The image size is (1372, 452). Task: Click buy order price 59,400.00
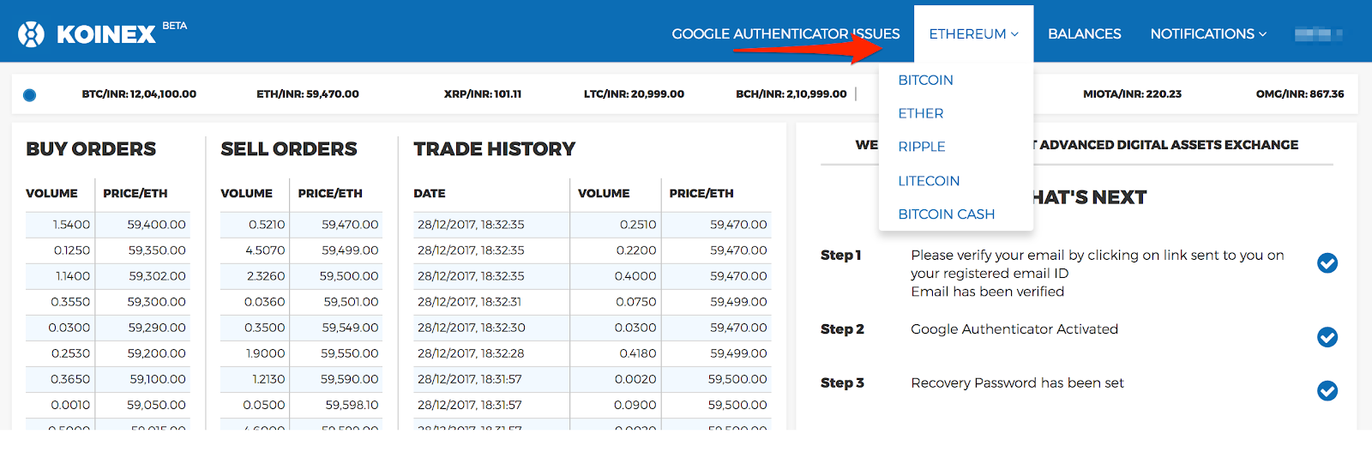157,225
